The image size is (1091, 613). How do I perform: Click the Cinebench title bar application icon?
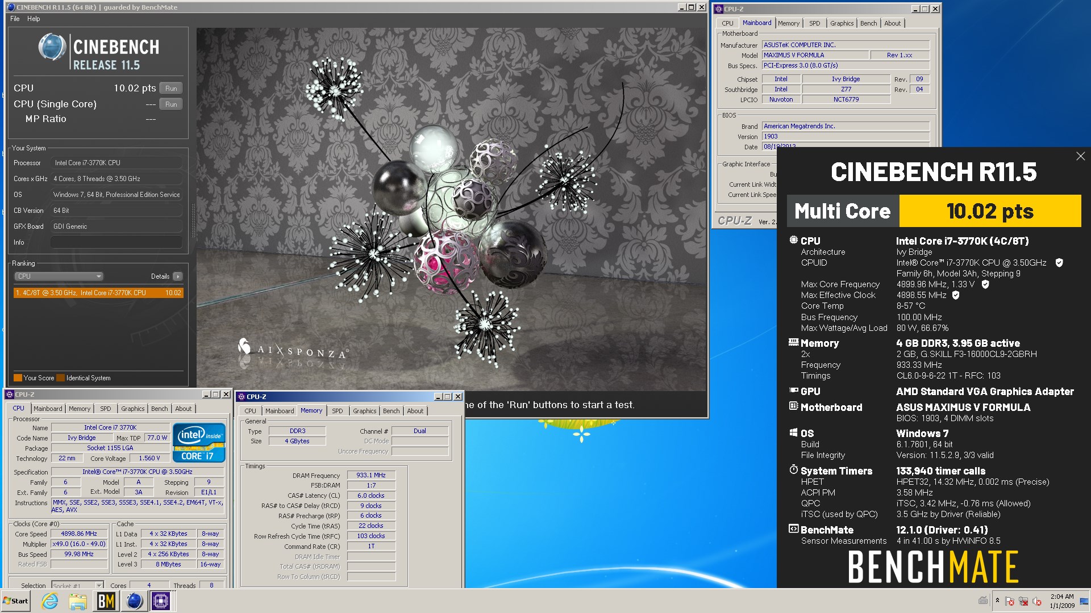[x=11, y=7]
